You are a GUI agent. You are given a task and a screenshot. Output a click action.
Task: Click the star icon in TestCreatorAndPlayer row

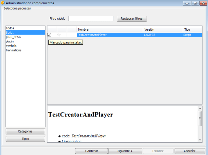59,35
